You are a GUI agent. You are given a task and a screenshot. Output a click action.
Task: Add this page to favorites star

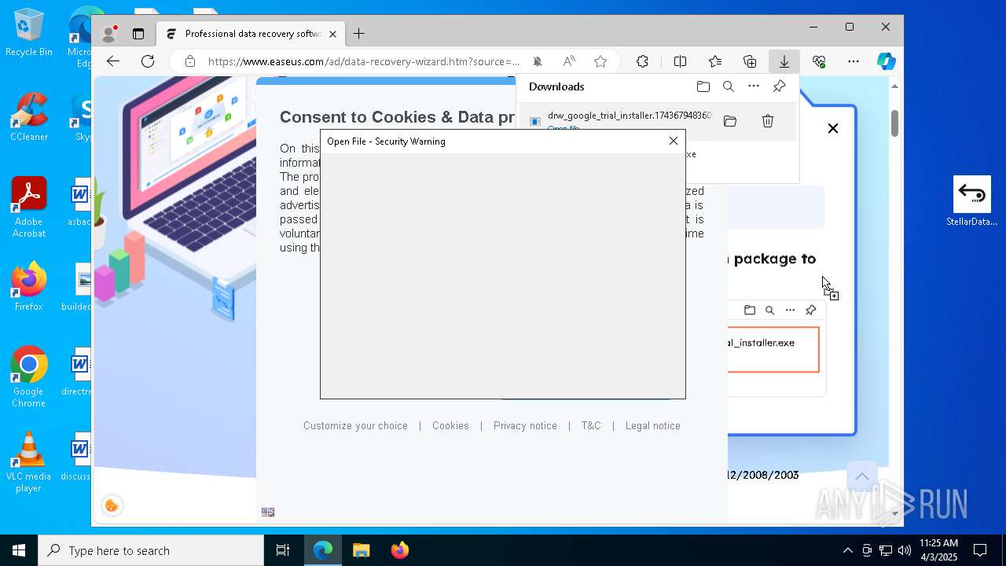(x=600, y=61)
